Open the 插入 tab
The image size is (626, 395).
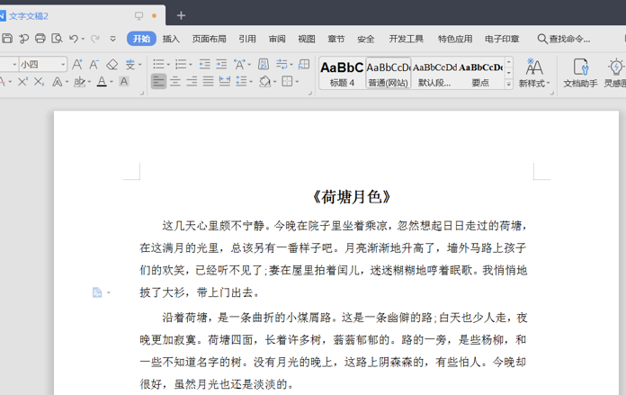(x=171, y=39)
